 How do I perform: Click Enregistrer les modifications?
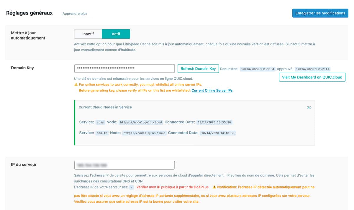pos(320,13)
